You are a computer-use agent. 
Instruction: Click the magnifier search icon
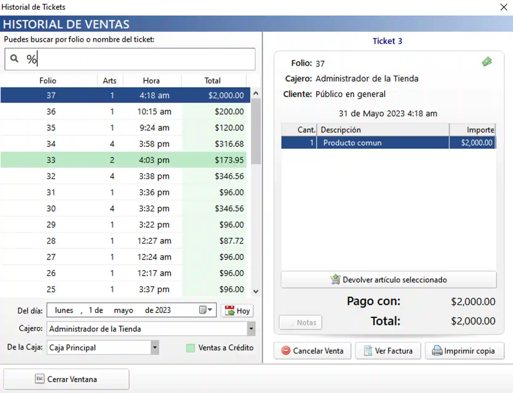tap(14, 58)
